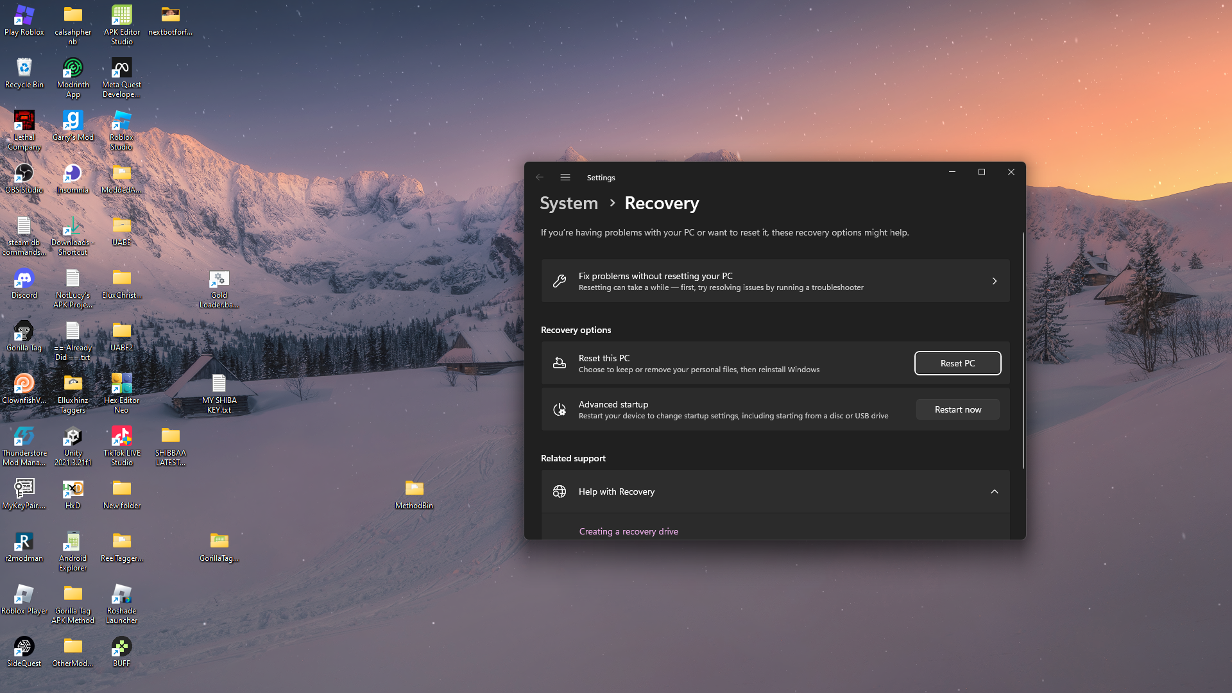Select the OBS Studio desktop icon

pos(24,174)
